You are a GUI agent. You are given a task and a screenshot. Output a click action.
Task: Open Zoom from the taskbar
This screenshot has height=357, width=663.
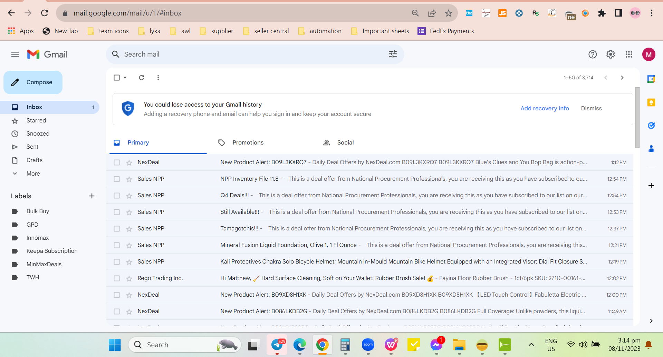tap(368, 345)
